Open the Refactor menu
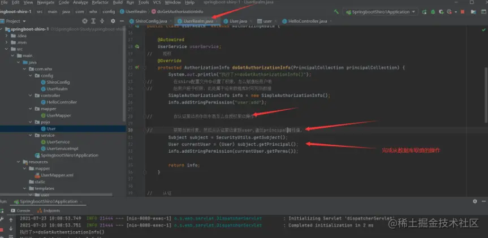 [100, 2]
